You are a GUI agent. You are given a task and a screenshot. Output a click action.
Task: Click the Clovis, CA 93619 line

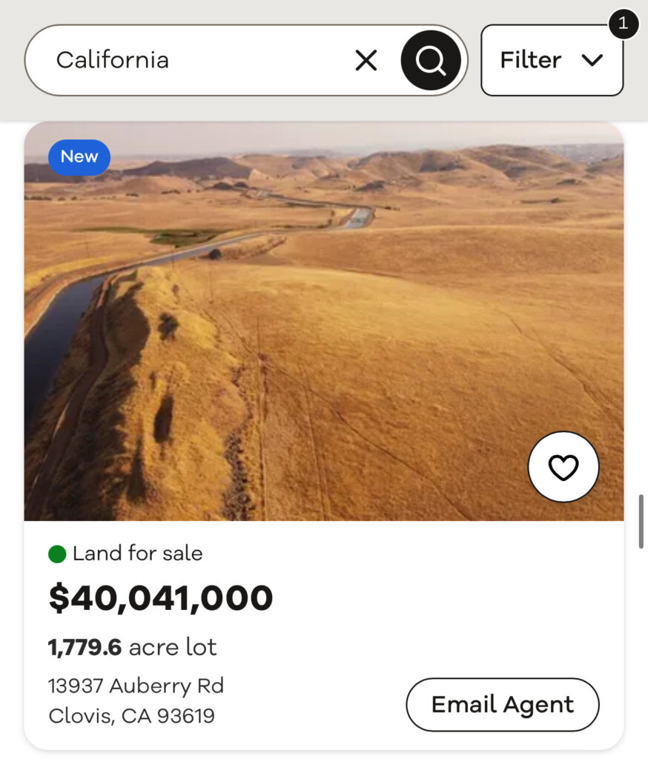click(131, 716)
